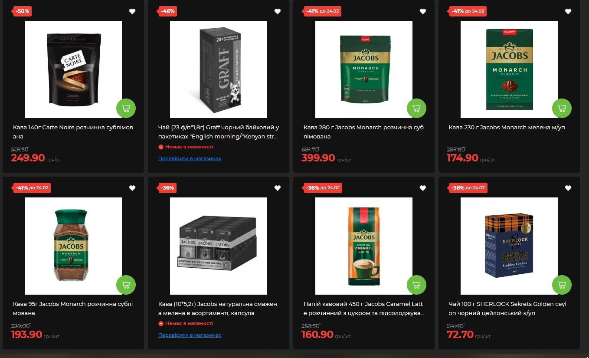Open Jacobs capsules box product image

(x=218, y=246)
